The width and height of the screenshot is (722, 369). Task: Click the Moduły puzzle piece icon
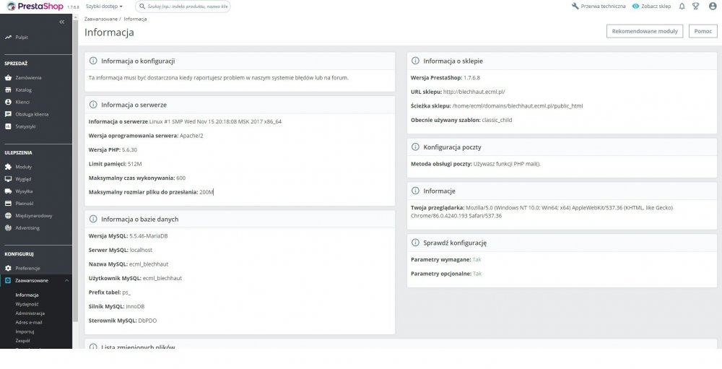click(8, 167)
